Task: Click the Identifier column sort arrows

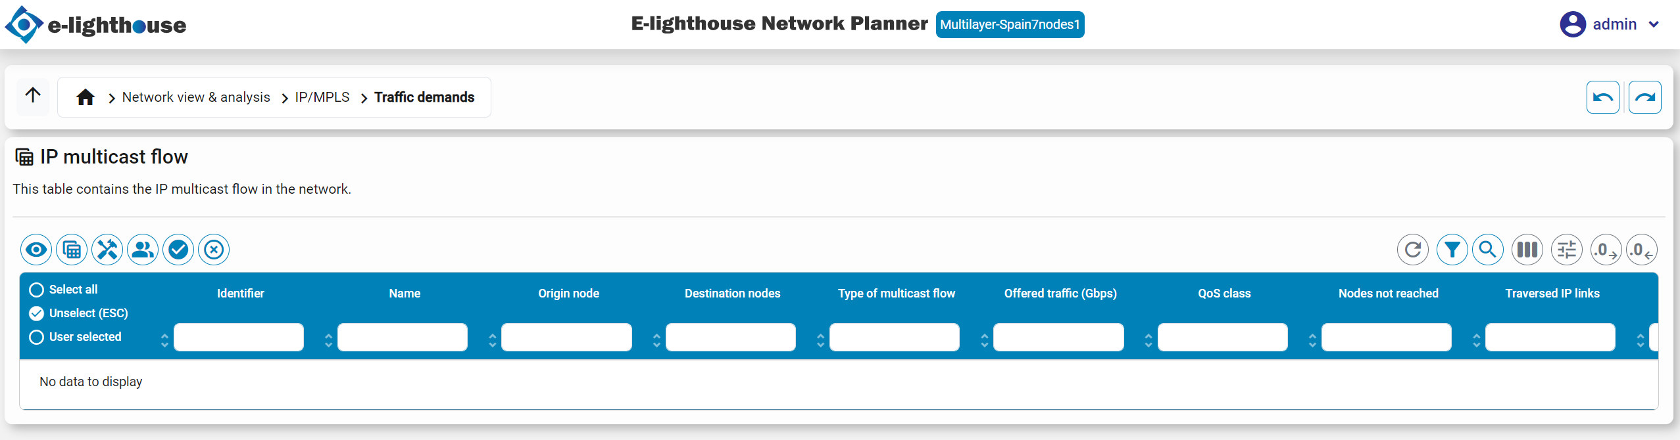Action: click(164, 338)
